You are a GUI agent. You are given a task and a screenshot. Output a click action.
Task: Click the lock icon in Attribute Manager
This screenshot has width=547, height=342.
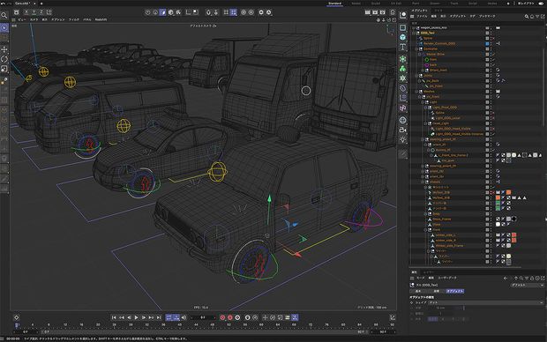(x=532, y=279)
